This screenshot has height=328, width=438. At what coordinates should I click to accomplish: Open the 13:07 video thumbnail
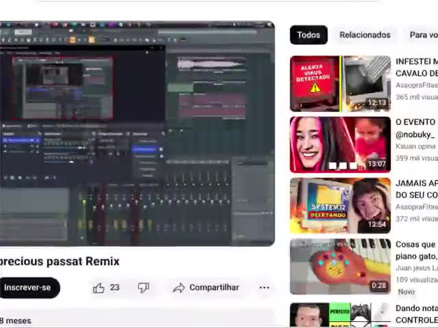coord(340,144)
